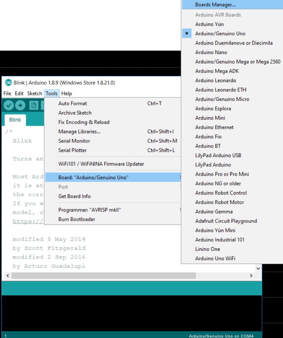283x338 pixels.
Task: Open Manage Libraries...
Action: (113, 132)
